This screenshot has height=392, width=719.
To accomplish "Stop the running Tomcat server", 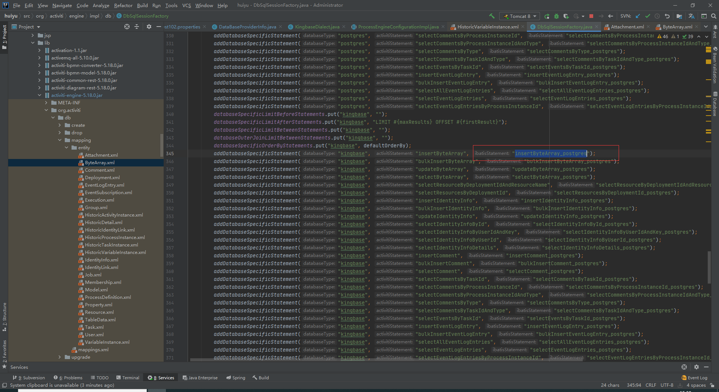I will [591, 16].
